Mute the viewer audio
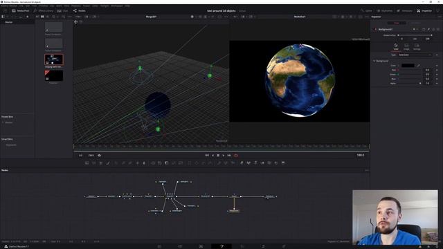 point(100,155)
